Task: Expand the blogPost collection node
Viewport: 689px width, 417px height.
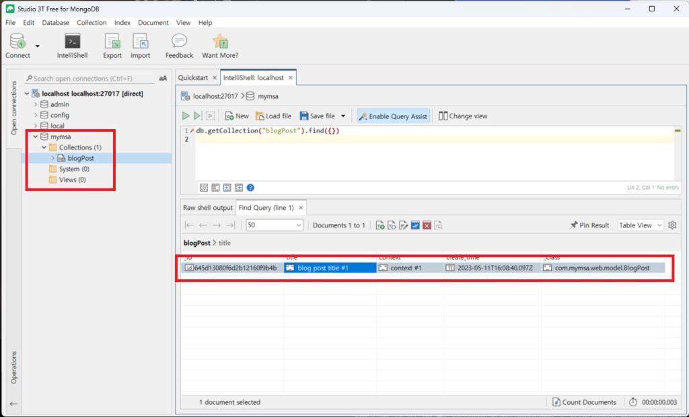Action: coord(52,158)
